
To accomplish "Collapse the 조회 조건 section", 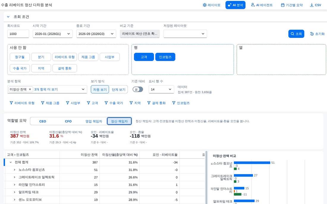I will click(8, 17).
